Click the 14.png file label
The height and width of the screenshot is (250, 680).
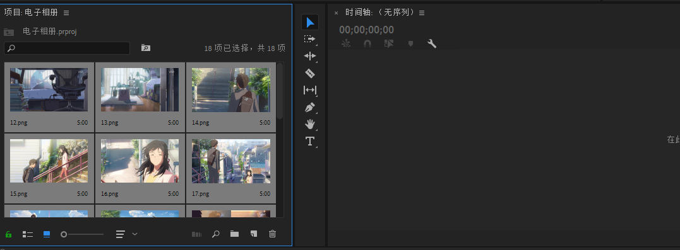[200, 123]
